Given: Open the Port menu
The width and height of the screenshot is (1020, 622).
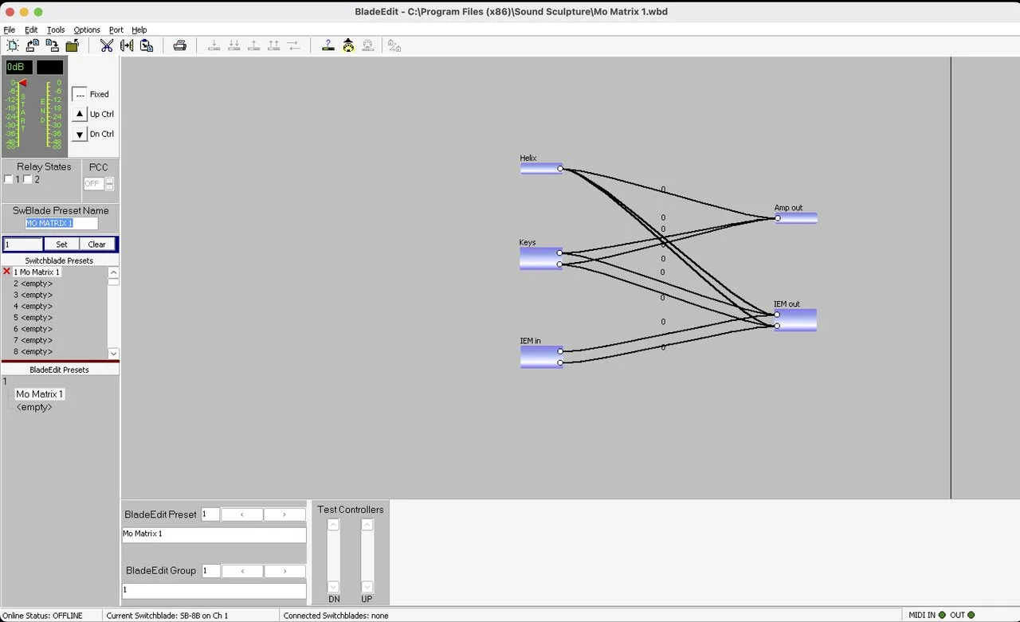Looking at the screenshot, I should (116, 29).
